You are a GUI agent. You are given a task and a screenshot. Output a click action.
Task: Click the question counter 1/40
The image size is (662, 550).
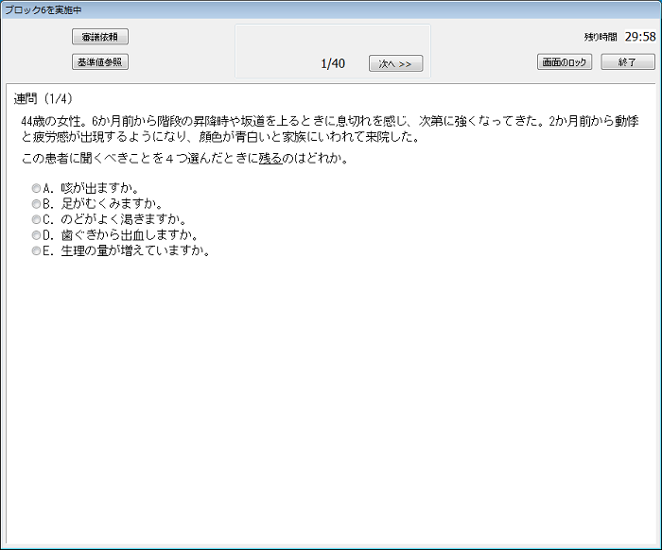pyautogui.click(x=333, y=63)
